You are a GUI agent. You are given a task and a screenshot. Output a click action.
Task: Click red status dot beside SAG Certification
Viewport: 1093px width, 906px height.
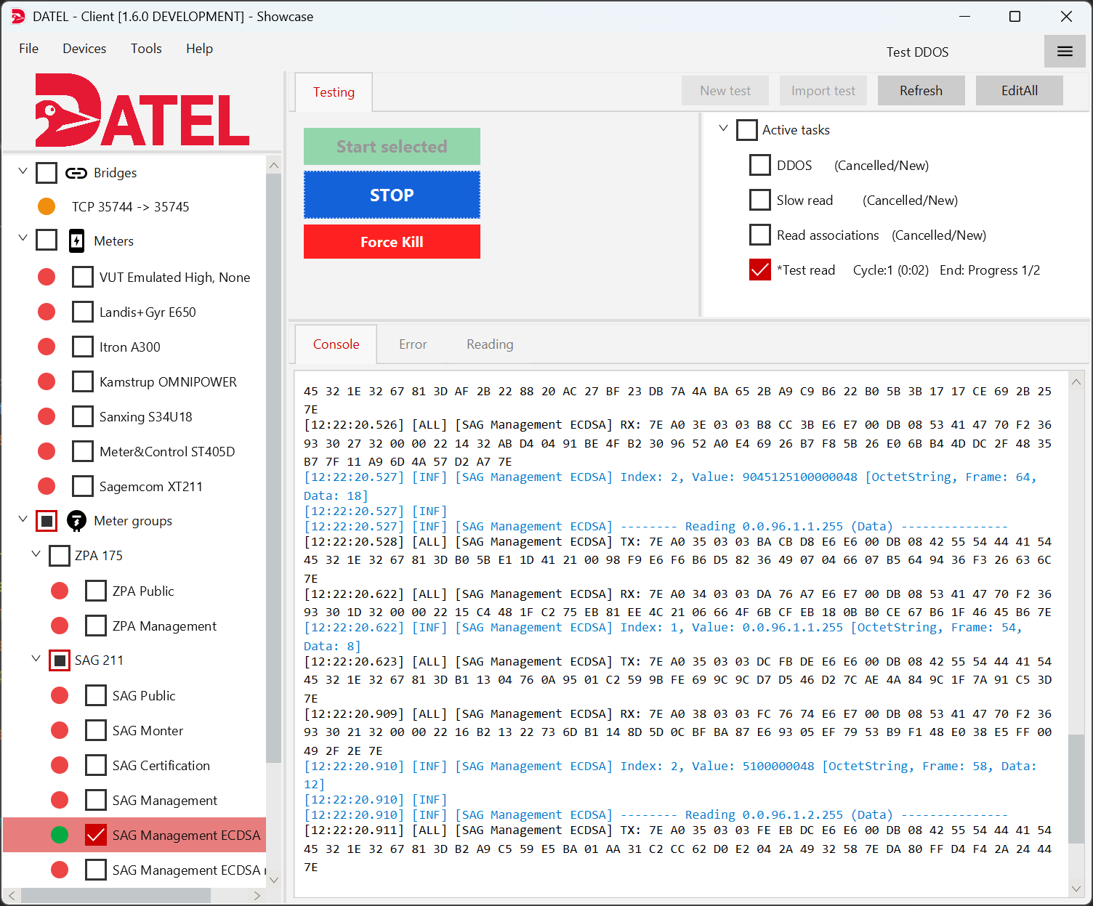[x=60, y=765]
